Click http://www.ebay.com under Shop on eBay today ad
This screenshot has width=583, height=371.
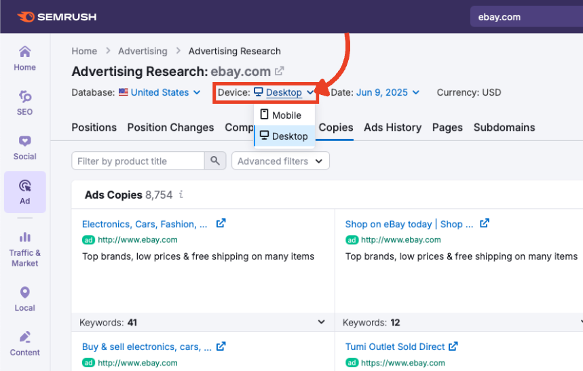pos(401,240)
